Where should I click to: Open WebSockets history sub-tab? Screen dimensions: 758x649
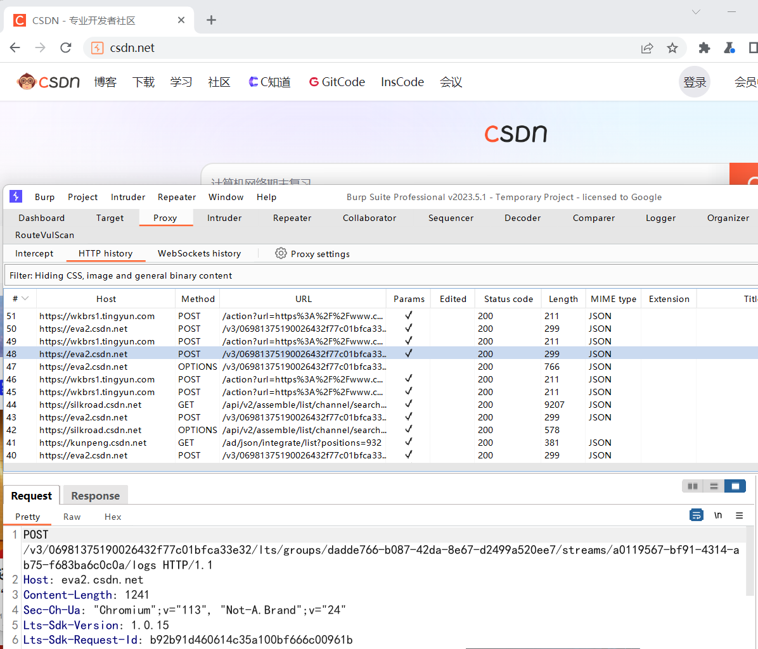pyautogui.click(x=199, y=253)
